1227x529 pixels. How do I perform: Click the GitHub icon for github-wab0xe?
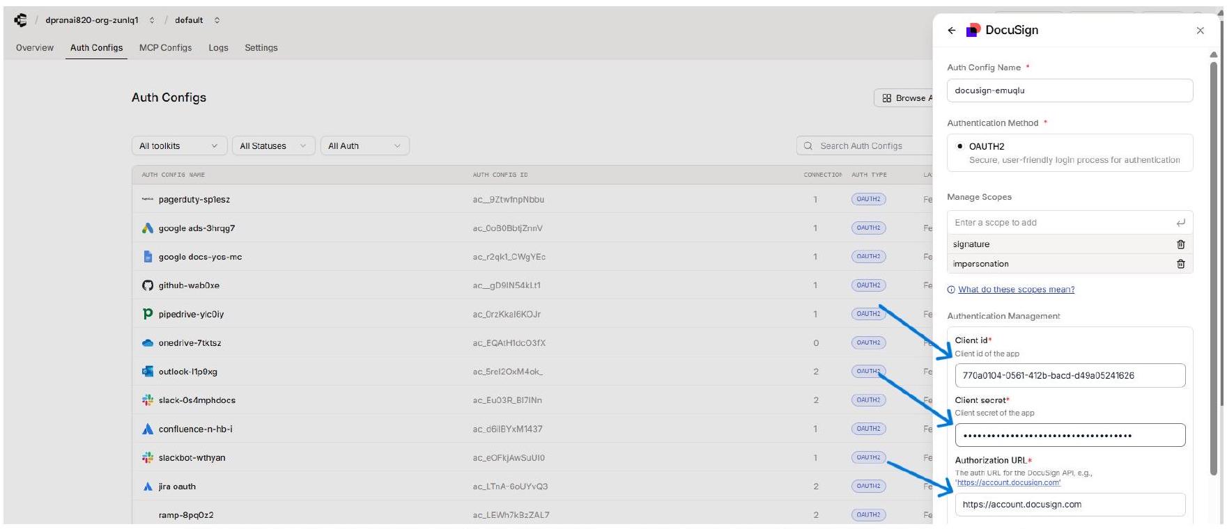(147, 285)
